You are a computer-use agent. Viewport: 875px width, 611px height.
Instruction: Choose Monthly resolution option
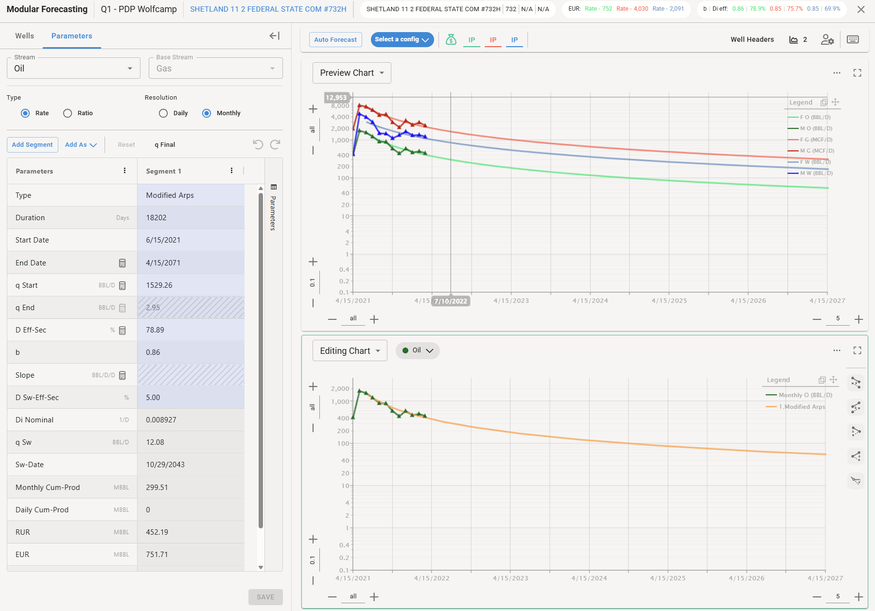(x=207, y=113)
